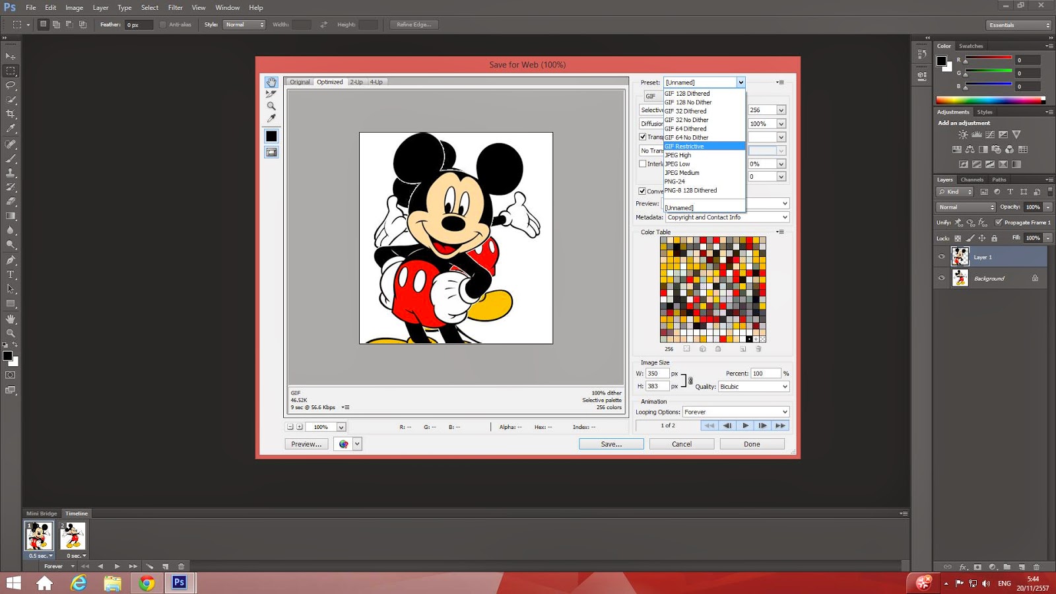
Task: Add a Brightness/Contrast adjustment
Action: [x=963, y=135]
